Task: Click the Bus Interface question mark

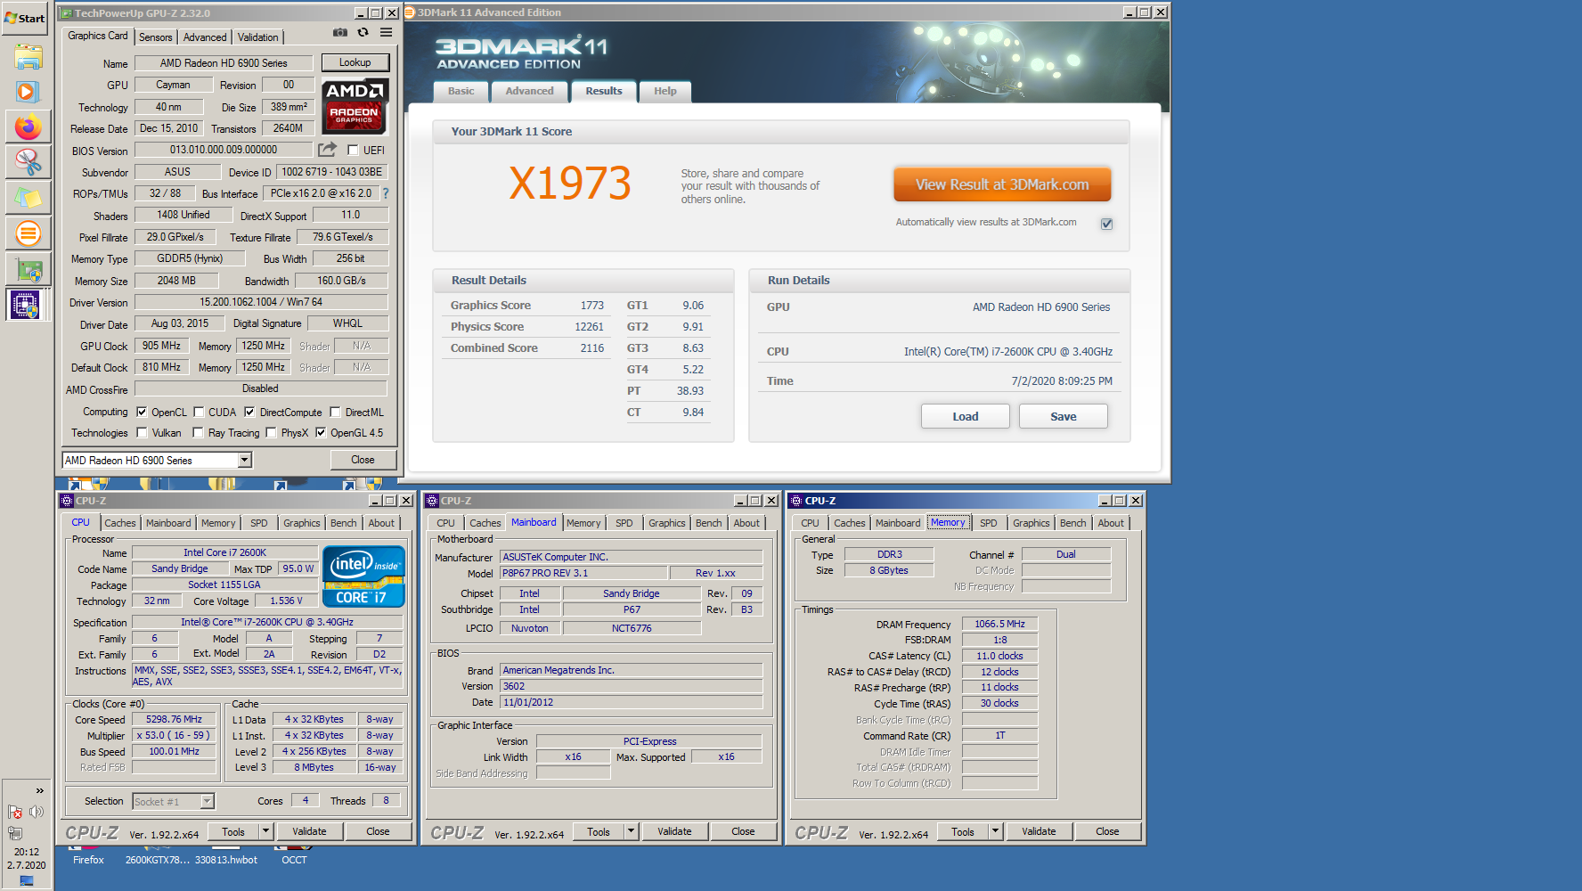Action: point(386,193)
